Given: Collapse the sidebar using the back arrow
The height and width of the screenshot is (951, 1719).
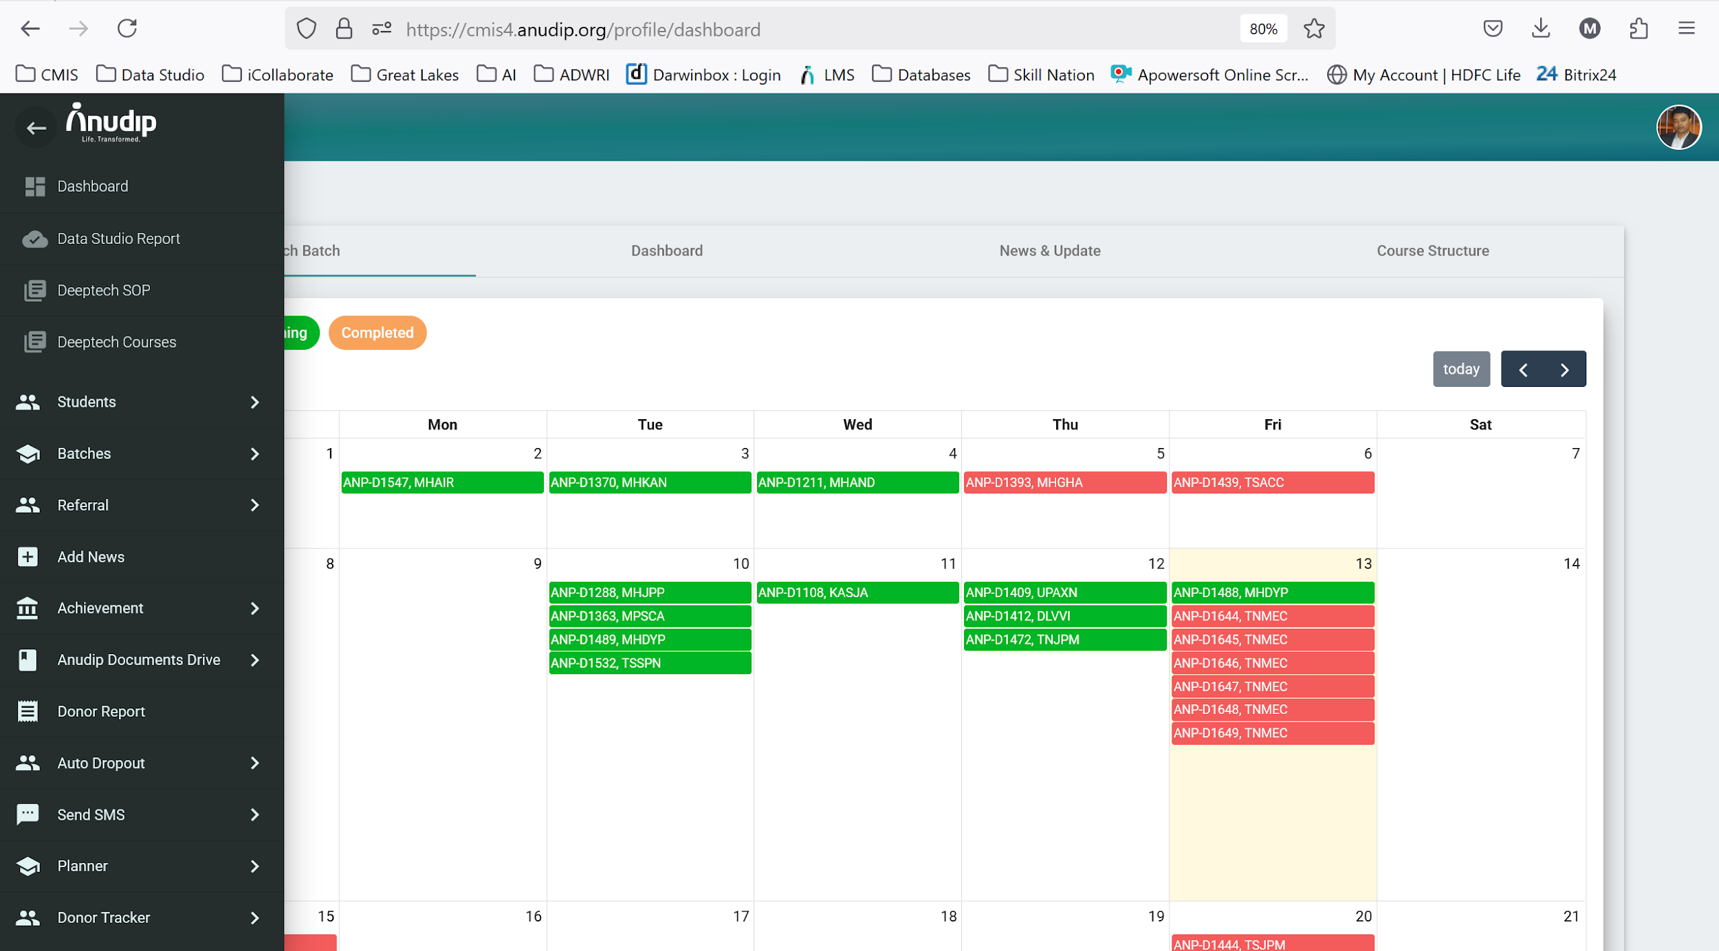Looking at the screenshot, I should [35, 128].
